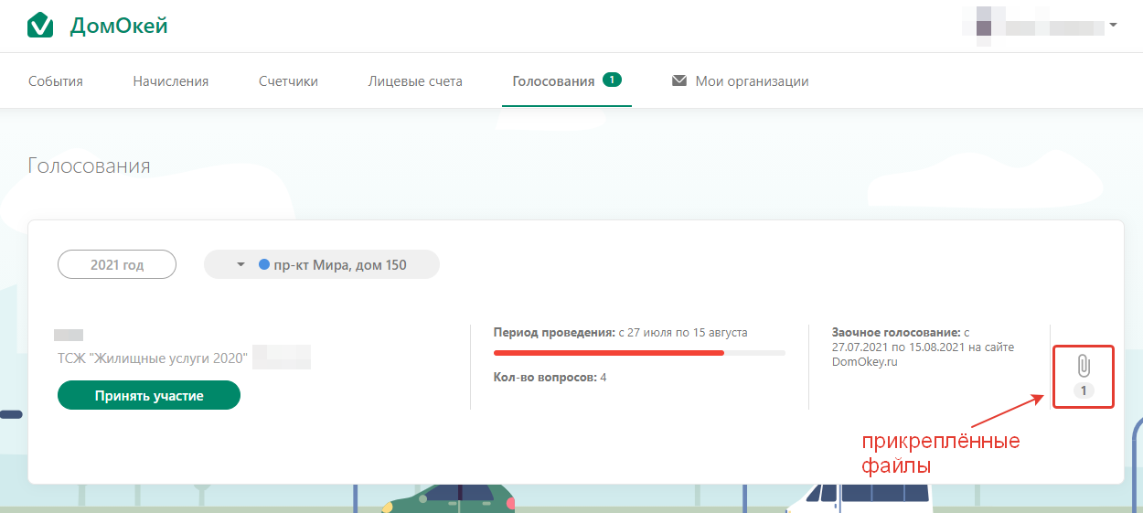Screen dimensions: 1143x513
Task: Click the attachment count badge 1
Action: 1084,390
